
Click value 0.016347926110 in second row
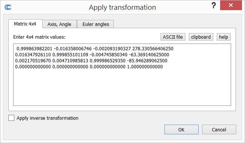point(33,55)
